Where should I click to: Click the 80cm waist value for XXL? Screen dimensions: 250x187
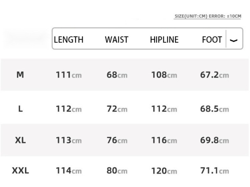[x=117, y=170]
